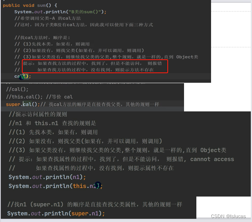Image resolution: width=252 pixels, height=222 pixels.
Task: Click comment '如果查找方法的过程中，没有找到，则提示方法不存在'
Action: coord(96,70)
